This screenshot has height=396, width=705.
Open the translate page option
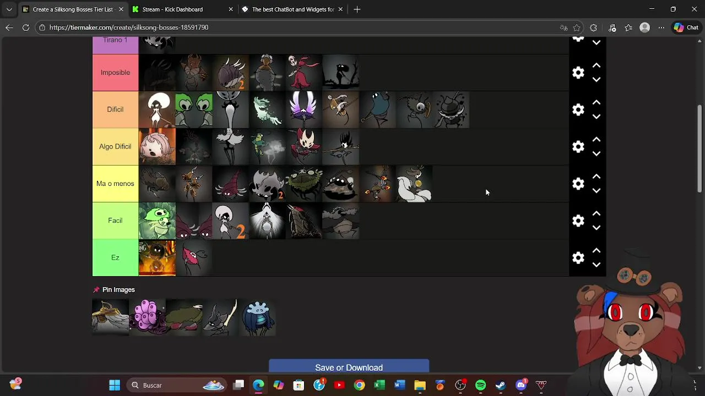563,28
